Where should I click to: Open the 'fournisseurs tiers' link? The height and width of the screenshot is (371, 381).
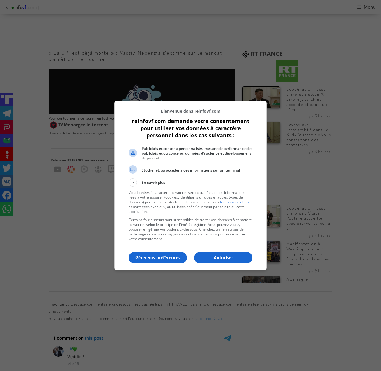pos(234,202)
